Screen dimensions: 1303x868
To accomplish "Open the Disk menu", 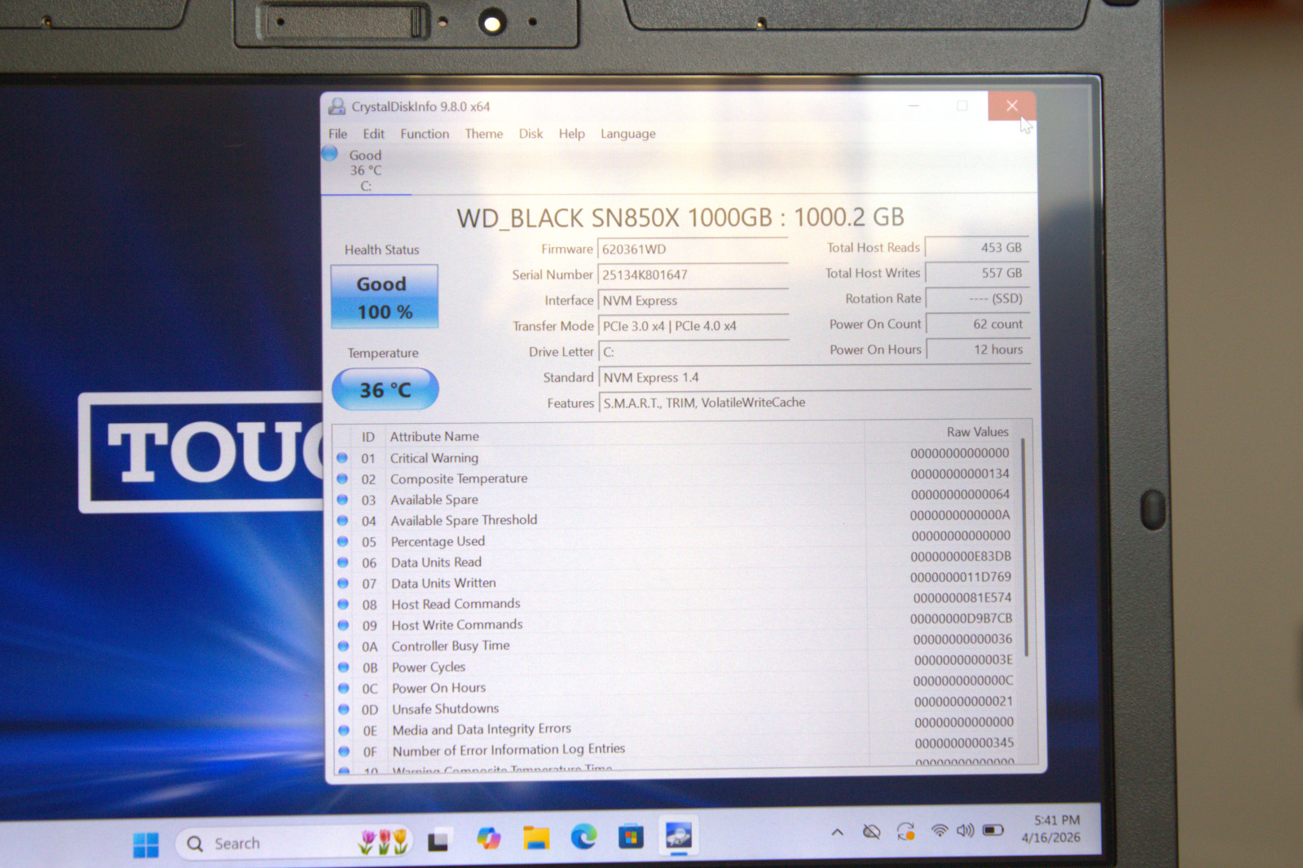I will (530, 134).
